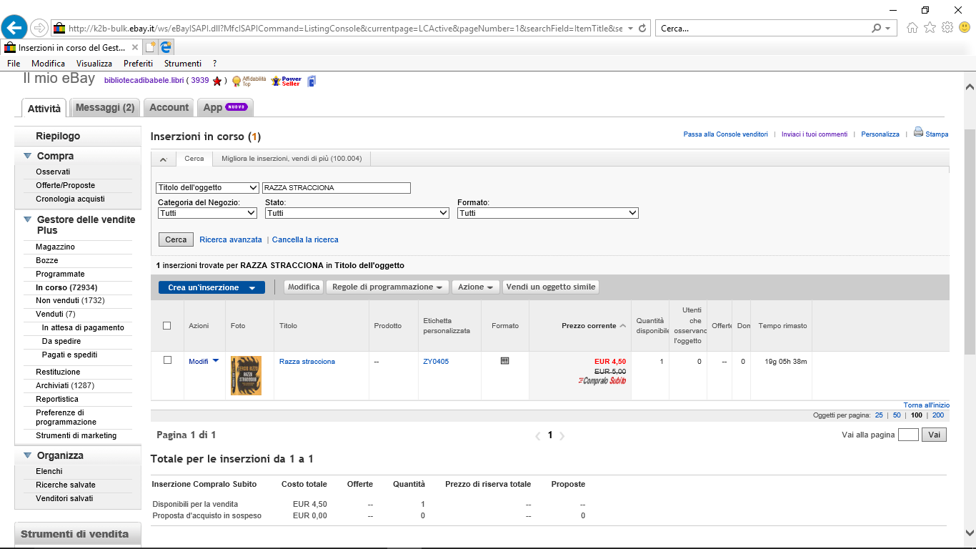Image resolution: width=976 pixels, height=549 pixels.
Task: Switch to the Messaggi (2) tab
Action: pos(105,107)
